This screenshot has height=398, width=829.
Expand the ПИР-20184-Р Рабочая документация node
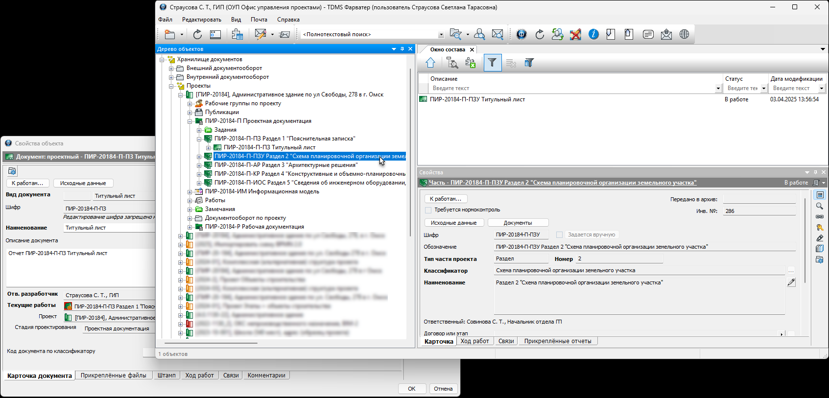(x=190, y=227)
